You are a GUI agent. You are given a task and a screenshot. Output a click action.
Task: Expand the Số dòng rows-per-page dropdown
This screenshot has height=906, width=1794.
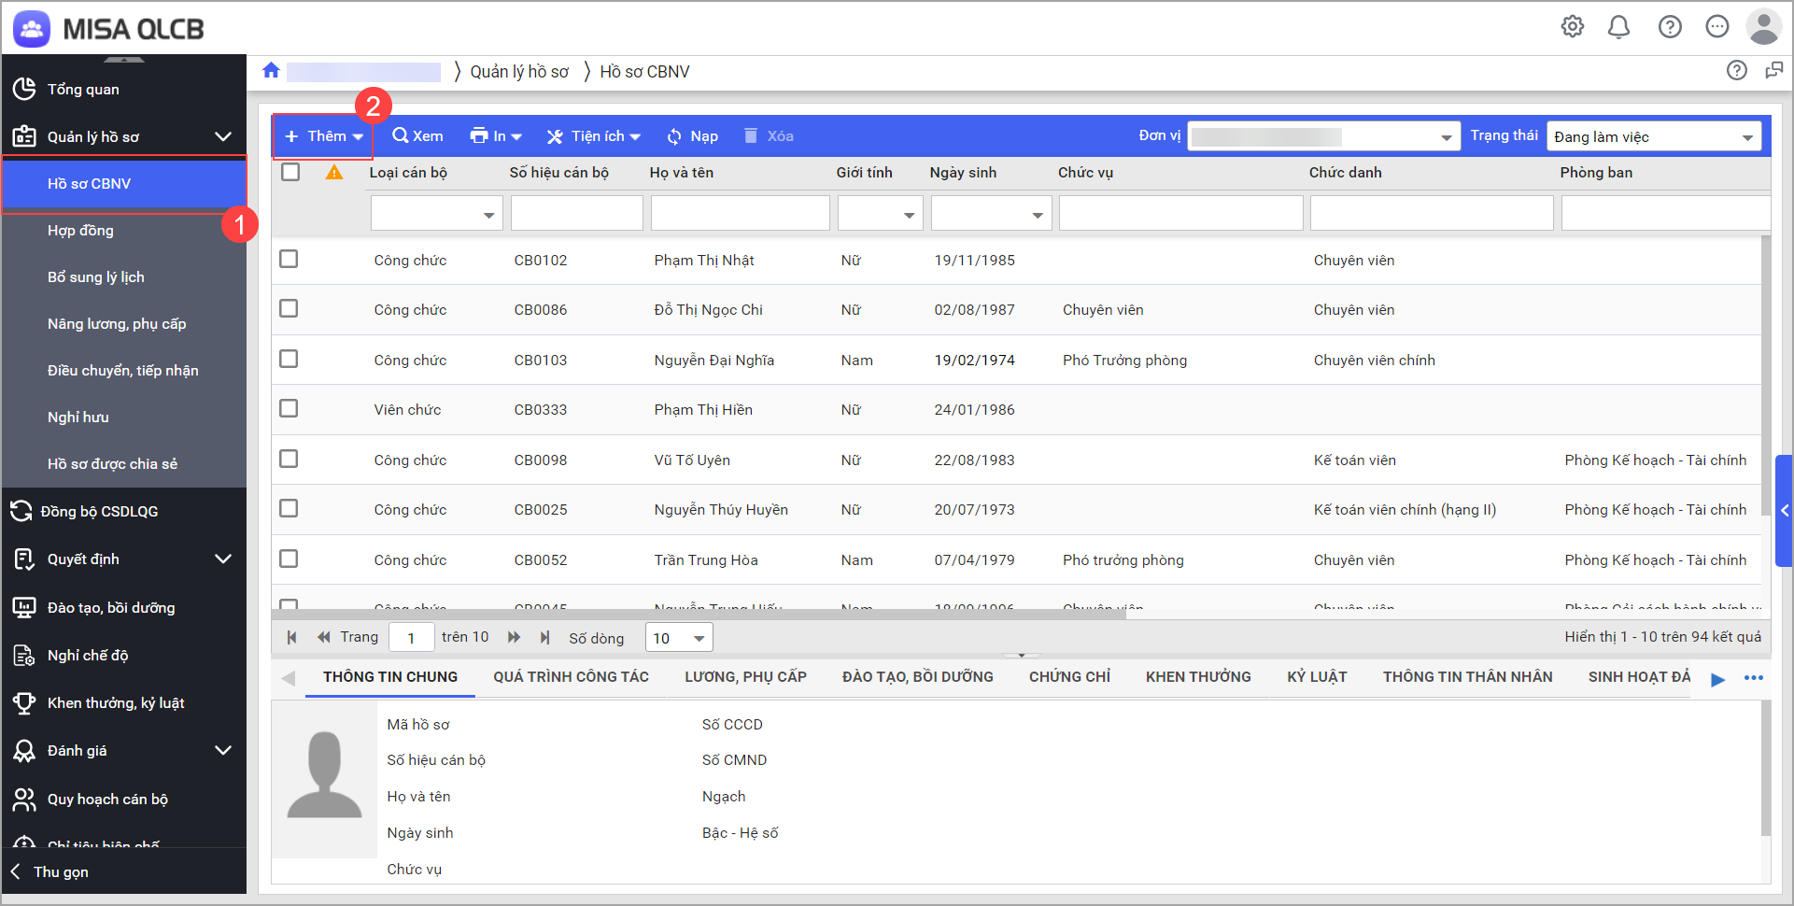pos(679,638)
